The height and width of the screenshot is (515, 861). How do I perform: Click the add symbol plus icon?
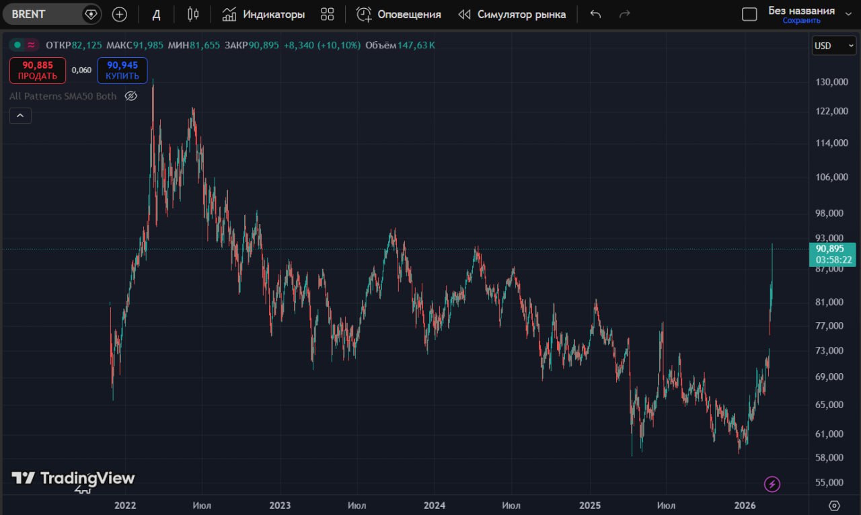pyautogui.click(x=119, y=14)
